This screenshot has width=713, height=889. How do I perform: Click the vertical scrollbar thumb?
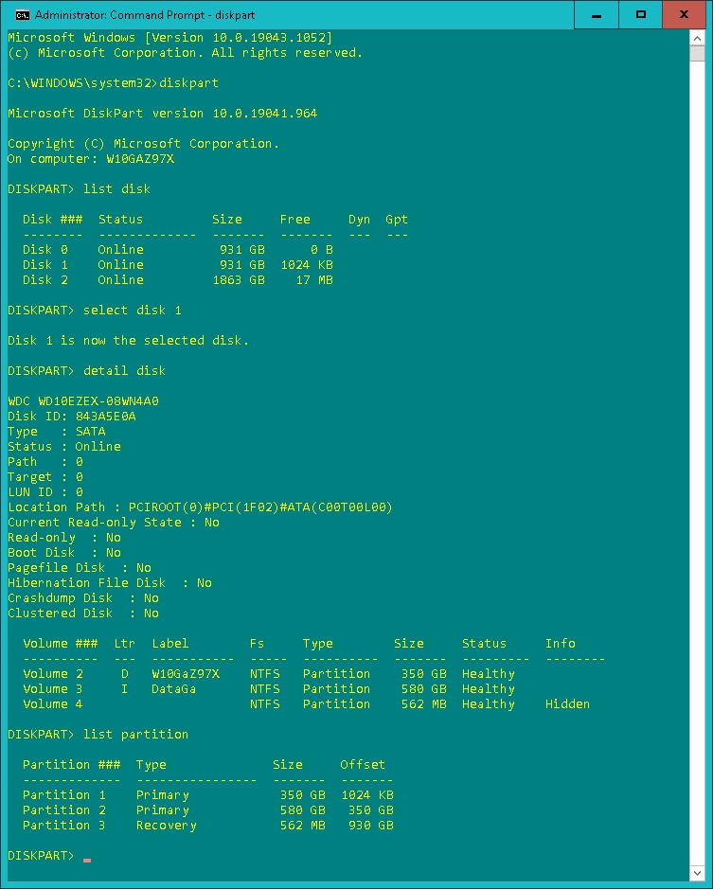coord(697,54)
